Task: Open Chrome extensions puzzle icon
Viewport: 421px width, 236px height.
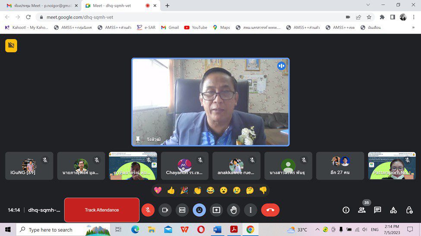Action: (x=382, y=17)
